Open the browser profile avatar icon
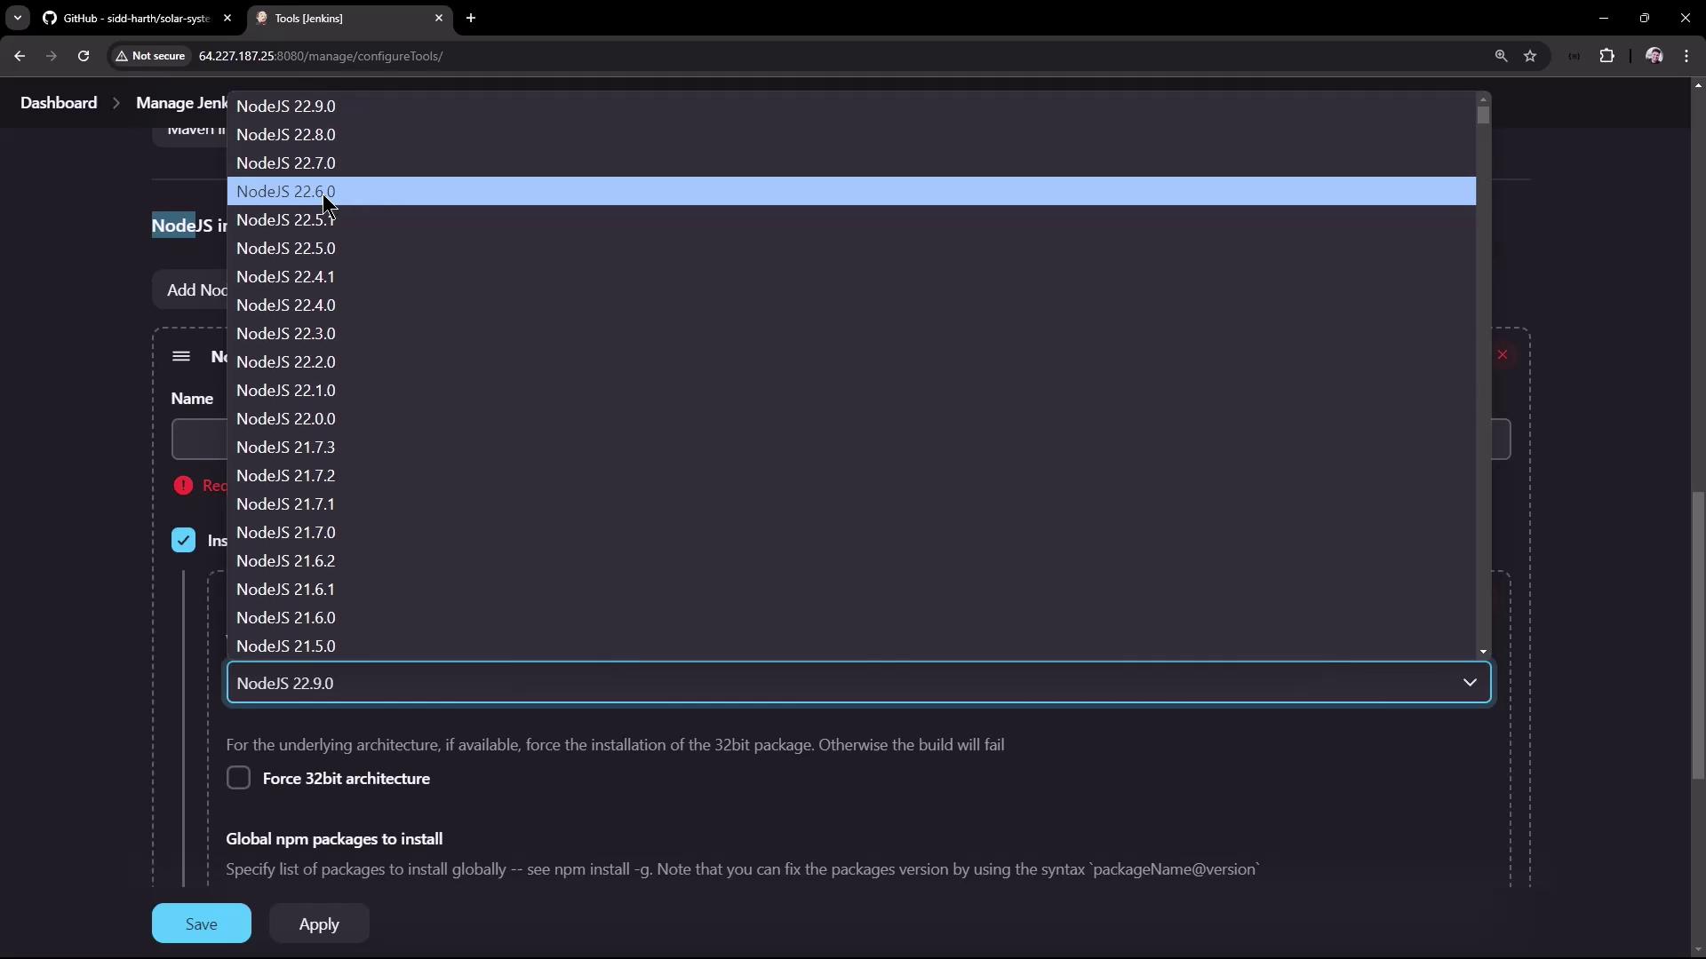Image resolution: width=1706 pixels, height=959 pixels. 1654,56
